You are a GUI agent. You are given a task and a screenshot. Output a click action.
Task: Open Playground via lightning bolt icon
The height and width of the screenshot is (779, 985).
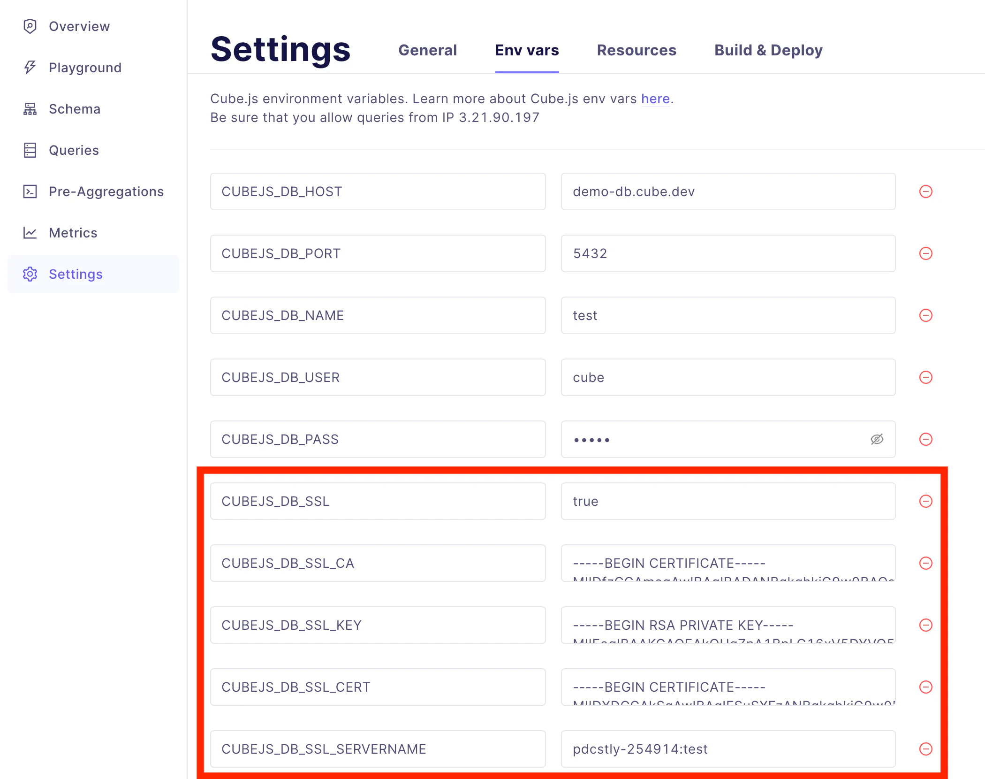tap(30, 68)
